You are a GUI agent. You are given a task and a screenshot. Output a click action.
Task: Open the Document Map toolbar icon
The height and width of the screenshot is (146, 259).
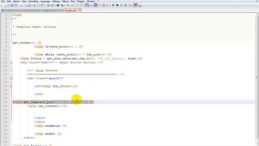pos(104,5)
